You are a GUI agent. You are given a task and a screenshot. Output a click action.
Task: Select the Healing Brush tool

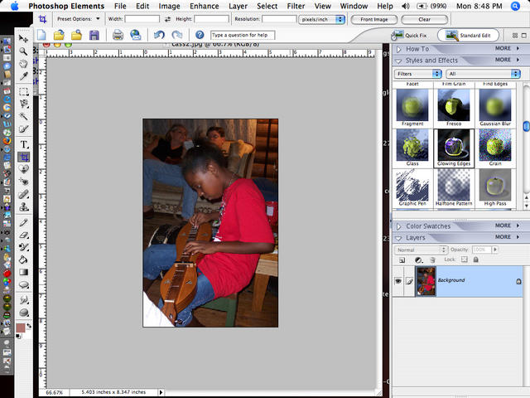[23, 194]
